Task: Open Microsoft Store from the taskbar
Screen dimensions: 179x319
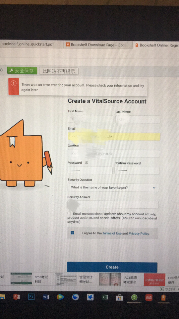Action: (120, 298)
